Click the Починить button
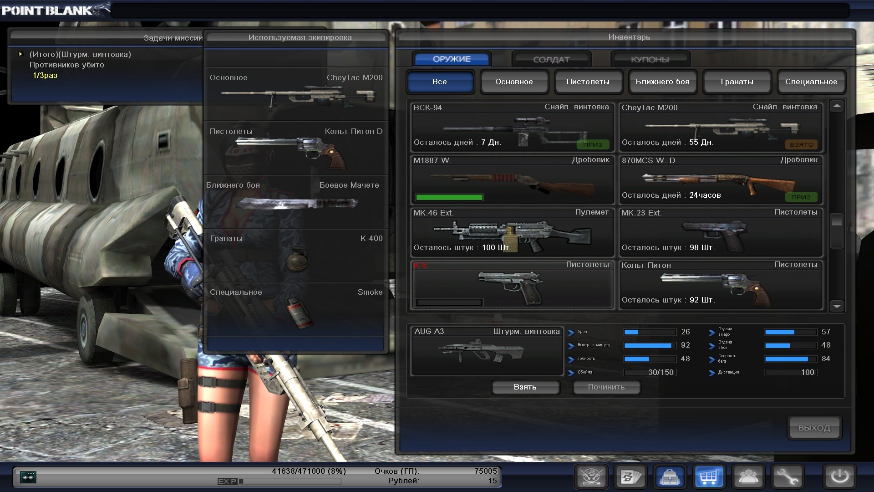 pyautogui.click(x=606, y=387)
